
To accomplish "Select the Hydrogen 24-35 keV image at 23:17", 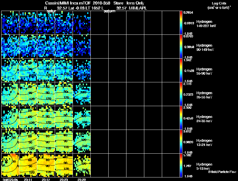I will 46,118.
